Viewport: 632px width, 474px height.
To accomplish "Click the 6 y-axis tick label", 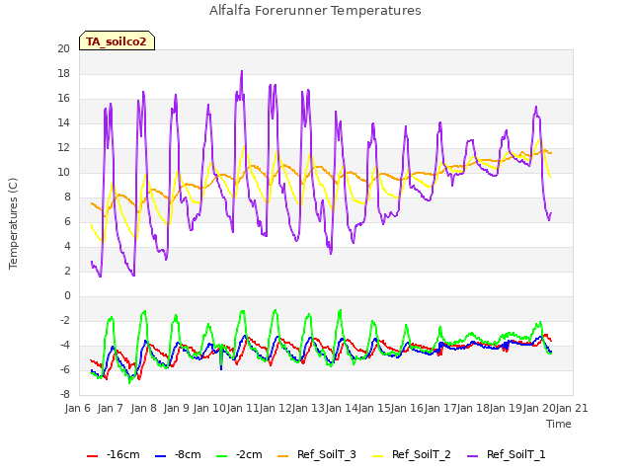I will point(67,221).
